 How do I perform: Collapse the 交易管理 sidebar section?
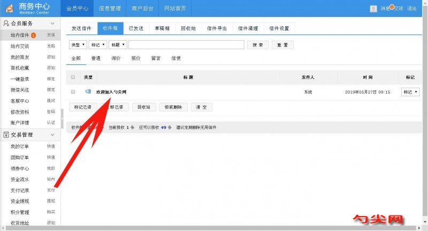[52, 135]
